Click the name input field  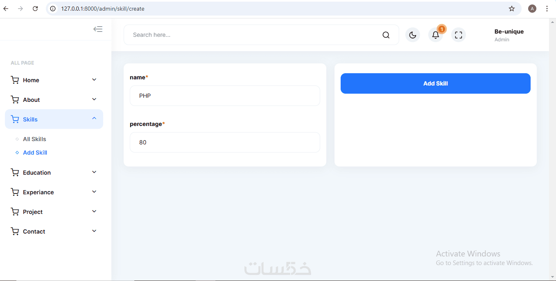225,96
